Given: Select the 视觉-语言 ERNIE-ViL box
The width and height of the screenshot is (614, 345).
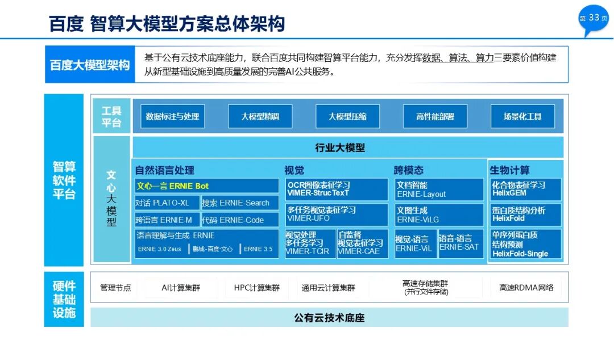Looking at the screenshot, I should [x=416, y=243].
